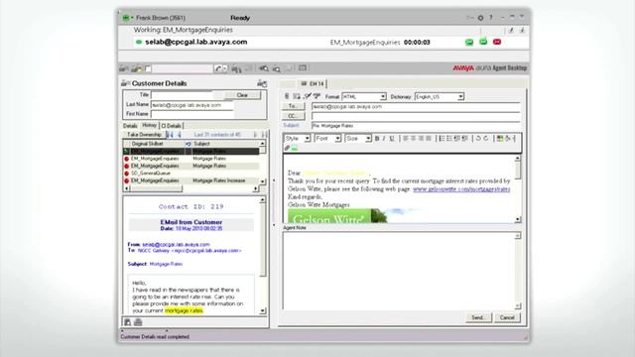Click the first green icon on selab contact row
This screenshot has width=635, height=357.
point(469,42)
